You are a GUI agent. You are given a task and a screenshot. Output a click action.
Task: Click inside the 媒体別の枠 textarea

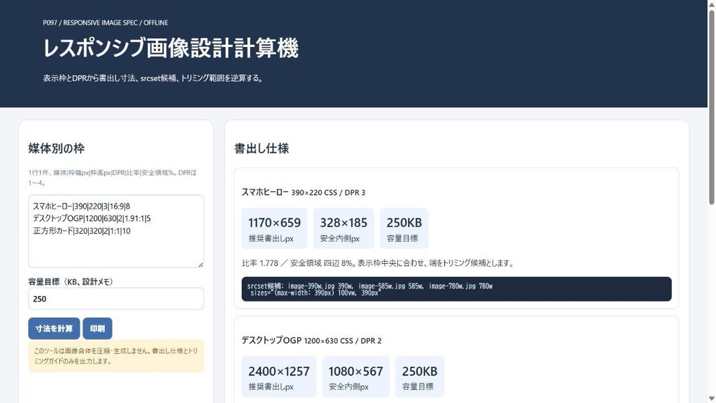click(x=116, y=231)
